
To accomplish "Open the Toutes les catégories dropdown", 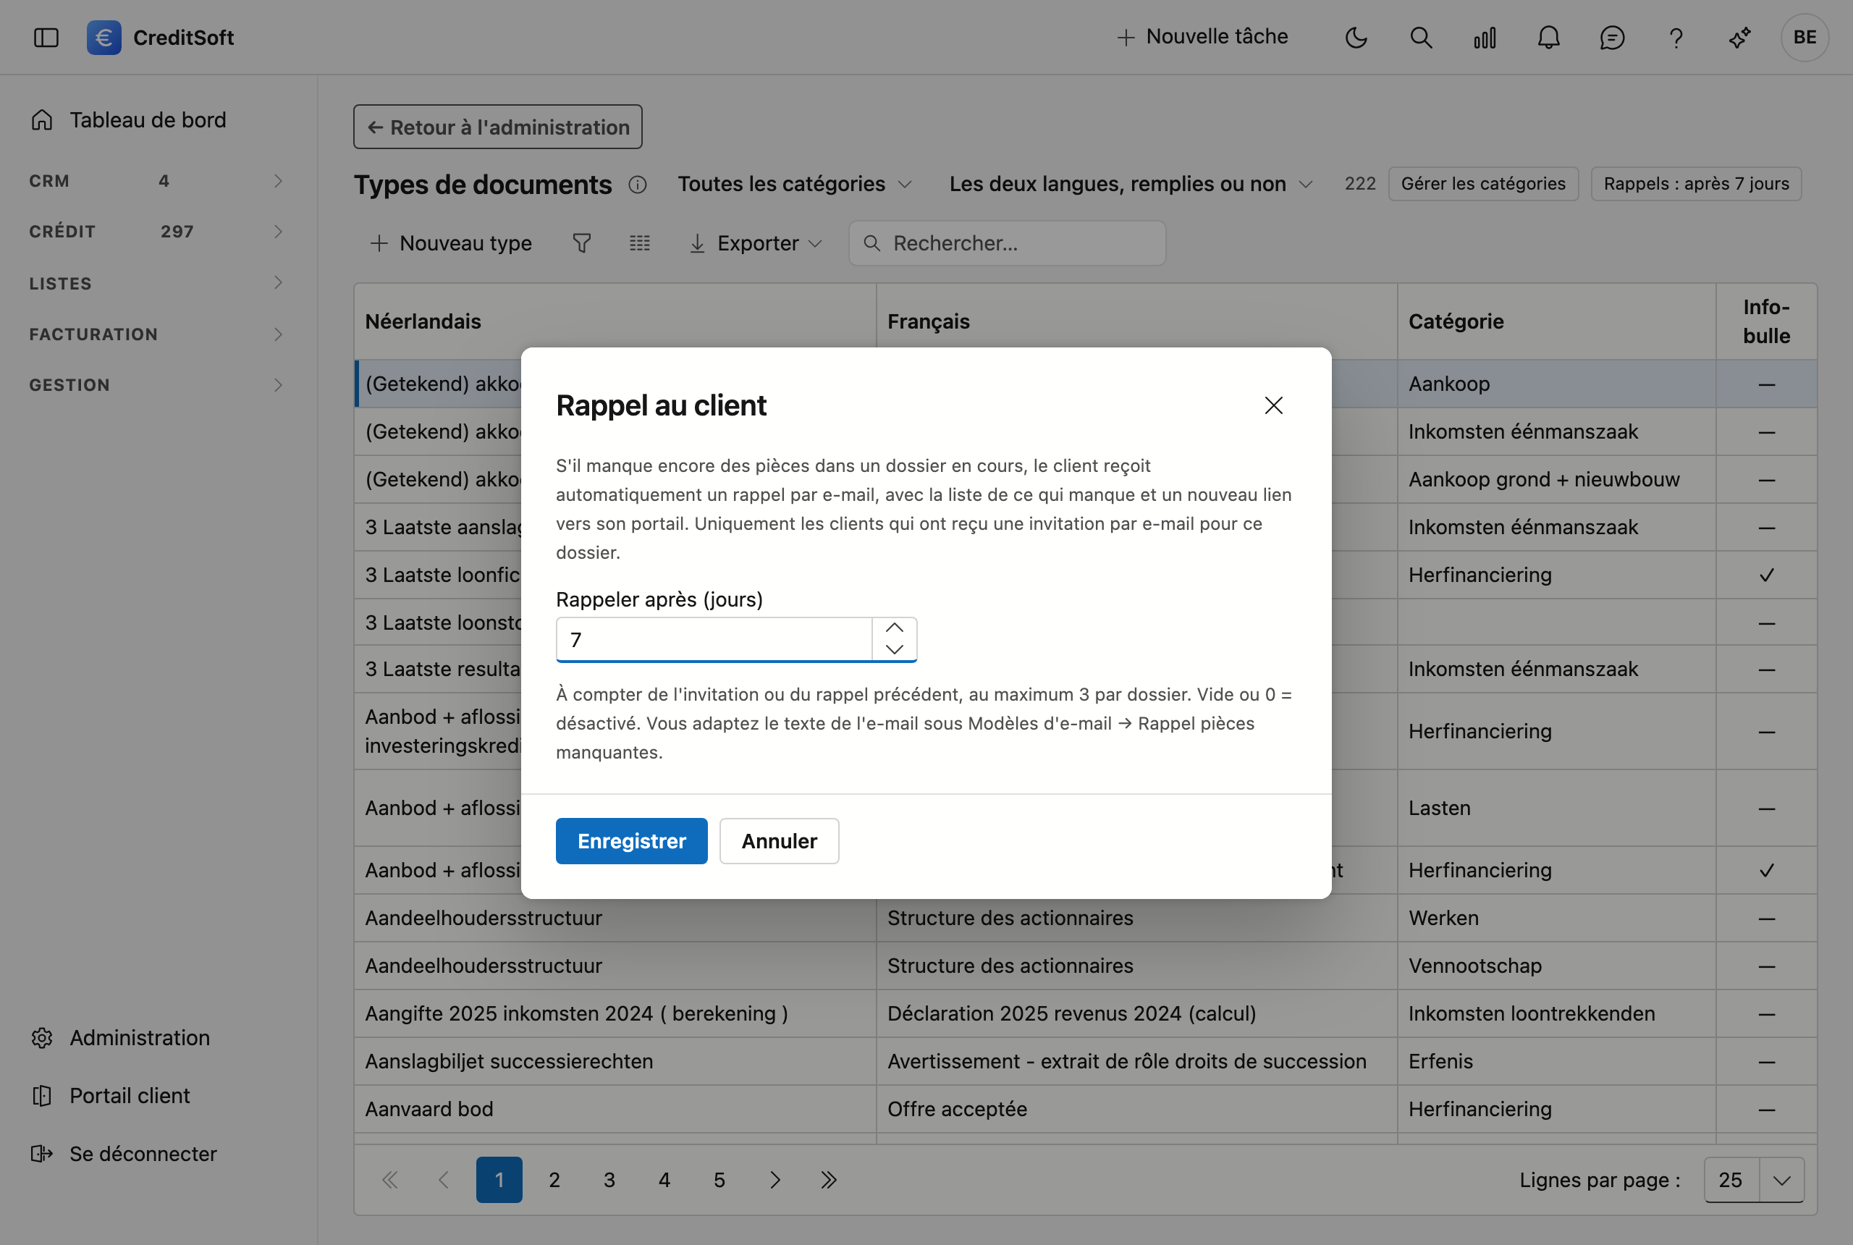I will pyautogui.click(x=794, y=184).
